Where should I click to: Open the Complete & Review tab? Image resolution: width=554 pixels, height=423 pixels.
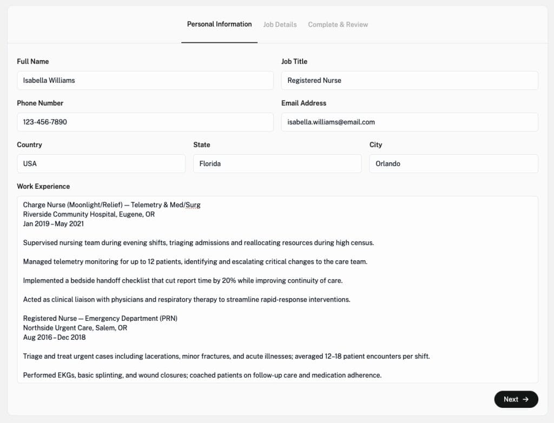pyautogui.click(x=338, y=24)
